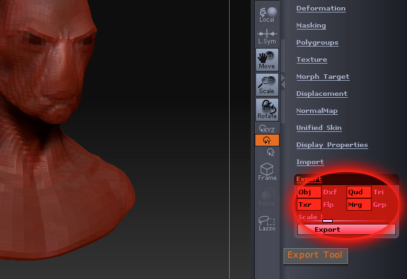Click the Export section header
This screenshot has height=279, width=407.
click(x=309, y=179)
